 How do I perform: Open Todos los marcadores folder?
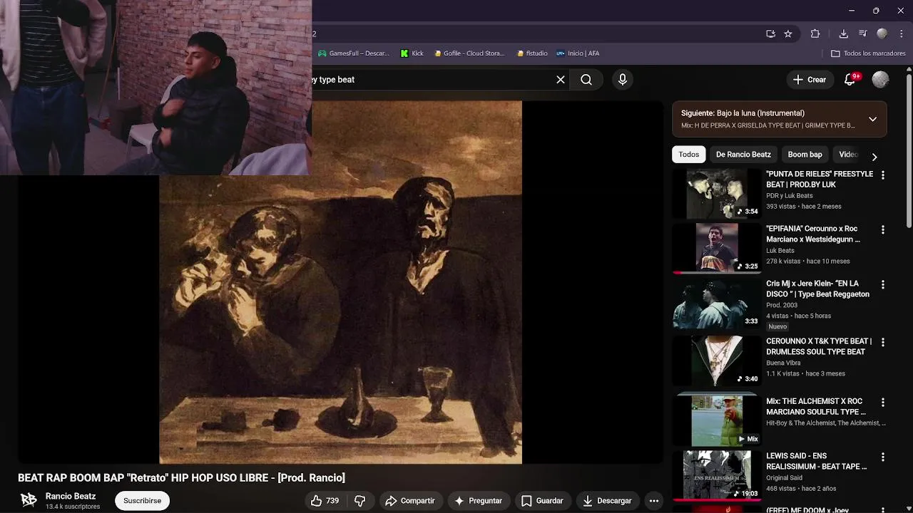click(x=868, y=53)
